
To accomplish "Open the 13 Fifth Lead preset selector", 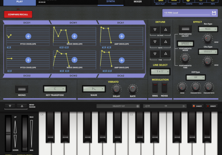I will tap(187, 13).
